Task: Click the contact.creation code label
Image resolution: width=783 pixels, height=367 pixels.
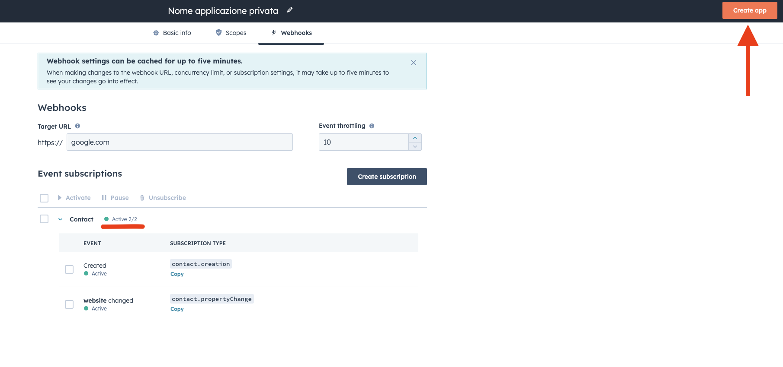Action: coord(201,264)
